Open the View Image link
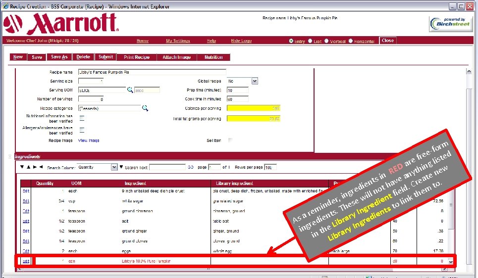Screen dimensions: 478x278 pos(89,140)
